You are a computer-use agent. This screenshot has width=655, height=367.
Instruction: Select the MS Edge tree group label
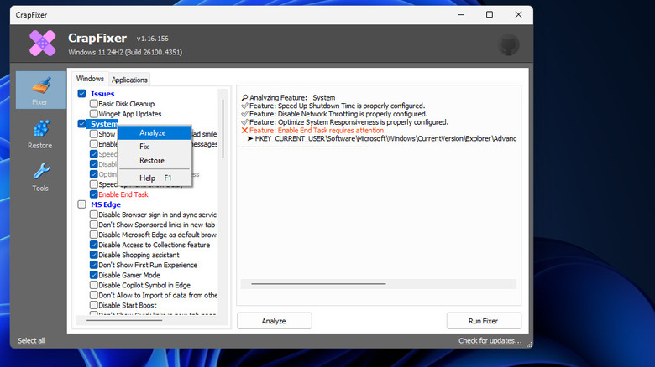coord(106,204)
